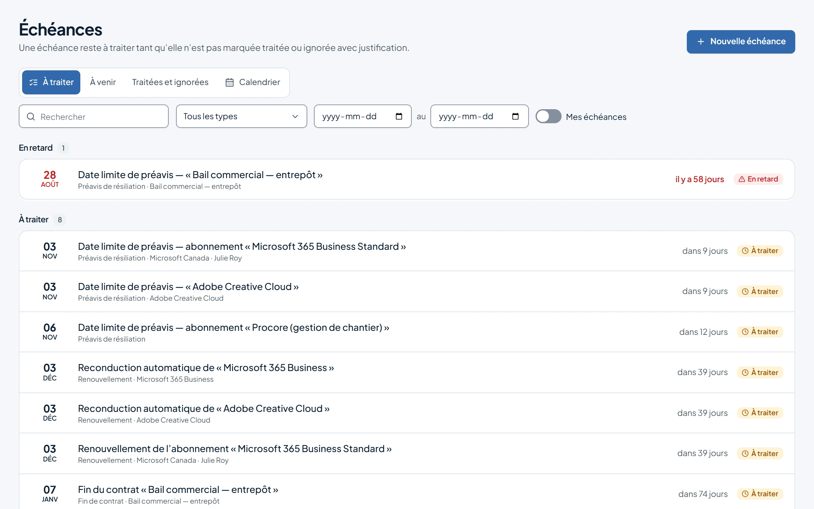Toggle the Mes échéances switch
Screen dimensions: 814x509
click(x=548, y=117)
